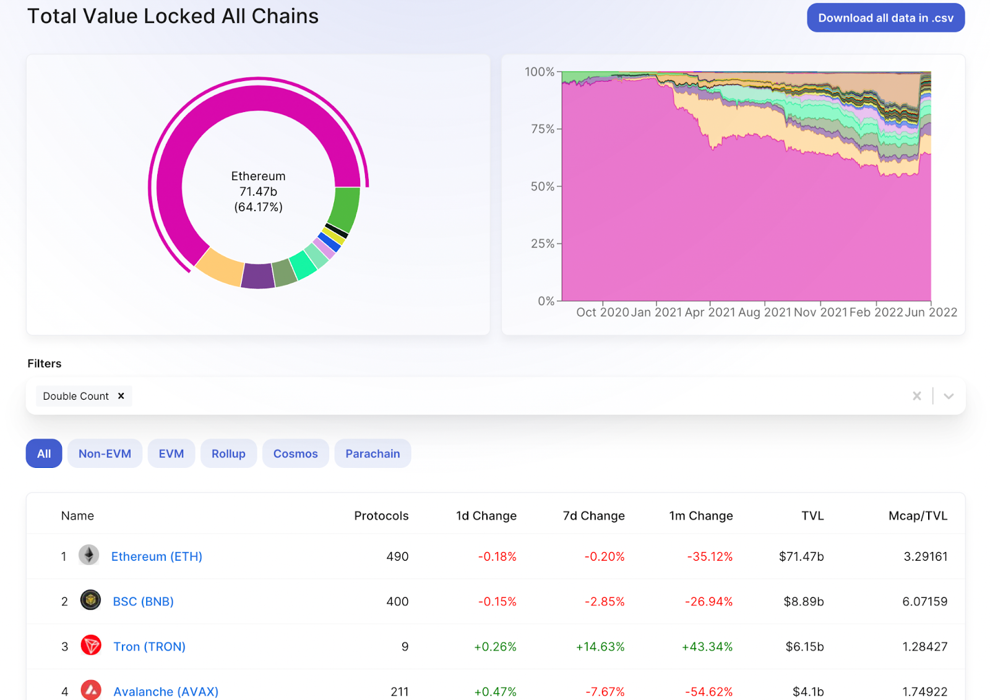This screenshot has width=990, height=700.
Task: Click the purple donut chart segment
Action: click(x=258, y=276)
